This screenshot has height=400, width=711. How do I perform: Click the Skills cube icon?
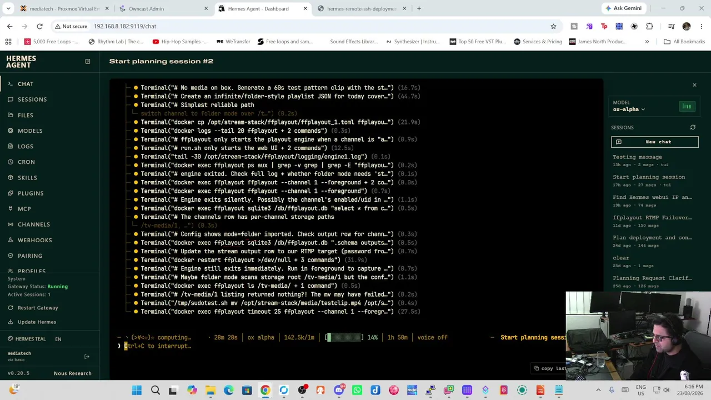(11, 178)
